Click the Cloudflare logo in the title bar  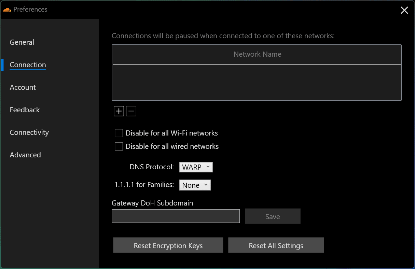pyautogui.click(x=7, y=10)
